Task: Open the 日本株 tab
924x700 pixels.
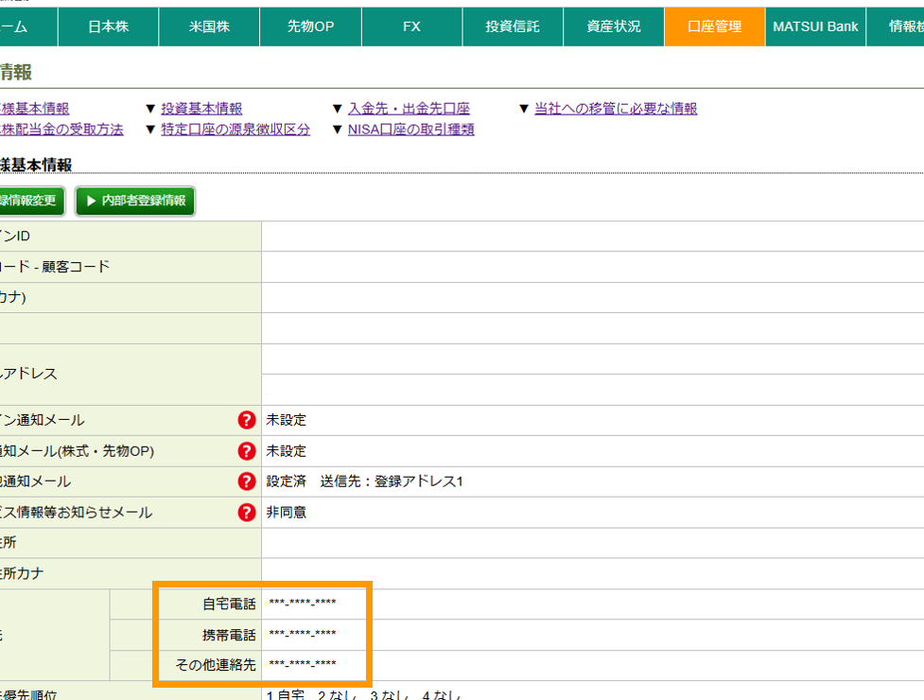Action: point(109,26)
